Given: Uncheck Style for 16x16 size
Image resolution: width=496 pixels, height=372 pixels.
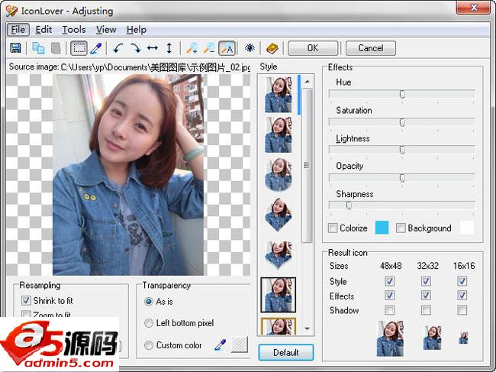Looking at the screenshot, I should pyautogui.click(x=462, y=281).
